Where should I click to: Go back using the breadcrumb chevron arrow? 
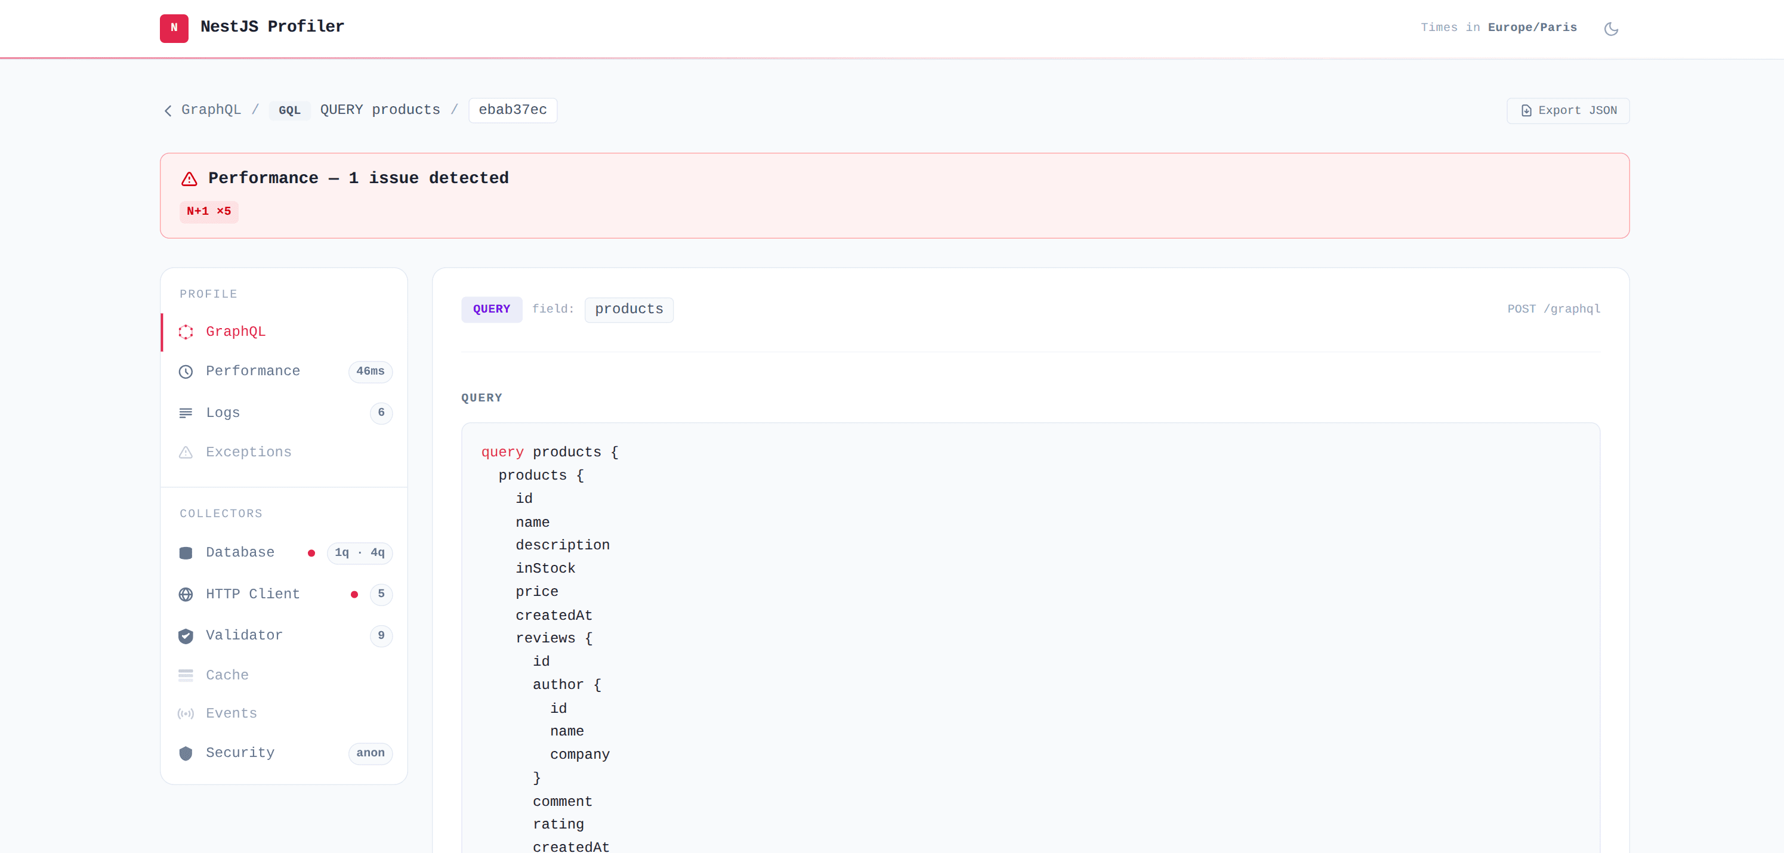pyautogui.click(x=168, y=111)
